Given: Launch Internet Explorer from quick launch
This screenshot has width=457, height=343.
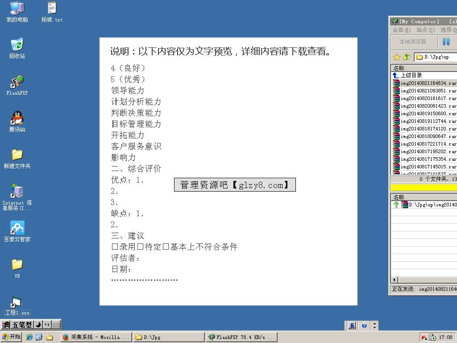Looking at the screenshot, I should coord(29,337).
